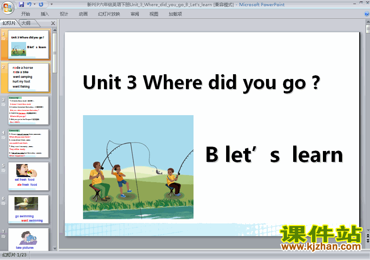Viewport: 370px width, 260px height.
Task: Select slide 2 thumbnail rode a horse
Action: coord(28,77)
